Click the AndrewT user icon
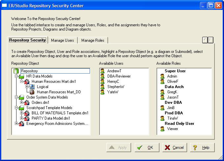 click(x=102, y=71)
